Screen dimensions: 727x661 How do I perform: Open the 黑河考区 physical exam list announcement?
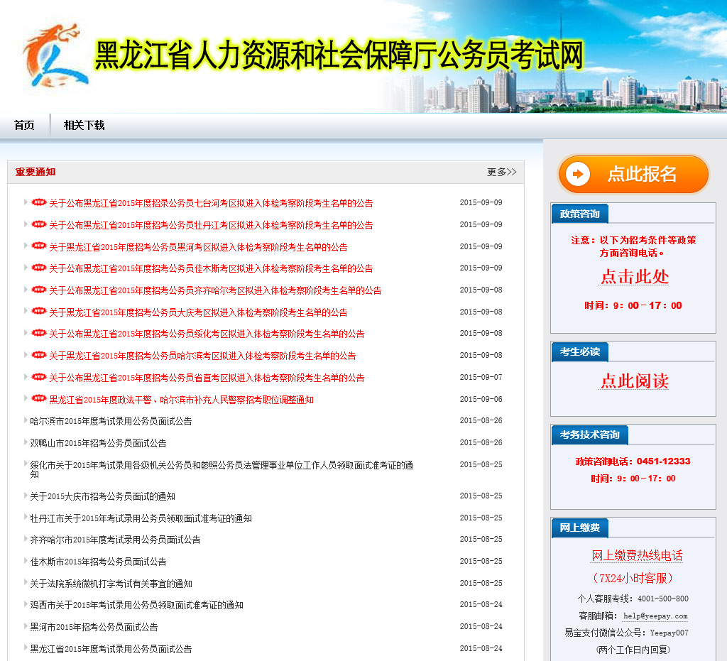pos(199,247)
